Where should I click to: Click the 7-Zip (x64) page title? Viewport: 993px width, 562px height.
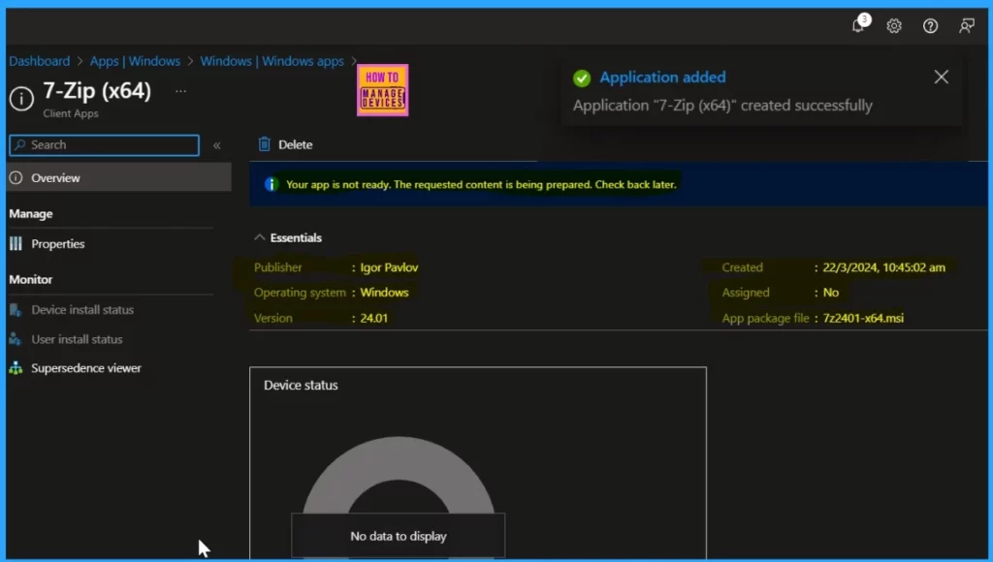97,90
